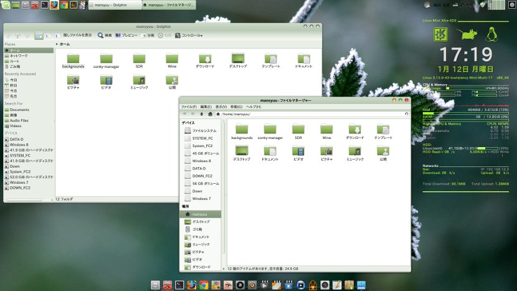
Task: Open ドキュメント folder in file manager
Action: point(270,153)
